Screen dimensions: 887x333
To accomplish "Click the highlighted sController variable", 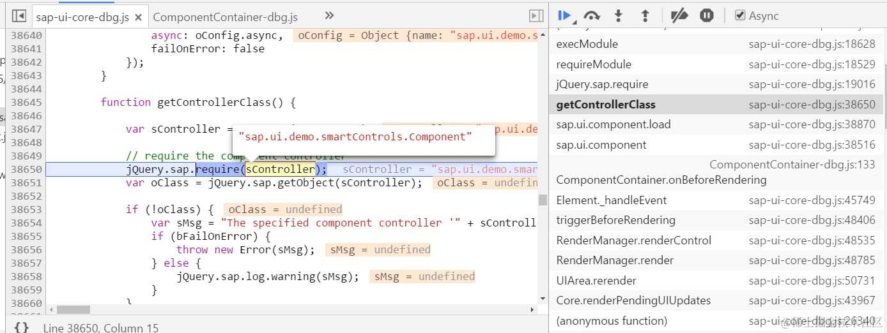I will 281,169.
